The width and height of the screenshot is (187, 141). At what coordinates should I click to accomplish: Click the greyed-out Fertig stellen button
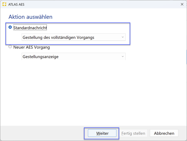133,133
